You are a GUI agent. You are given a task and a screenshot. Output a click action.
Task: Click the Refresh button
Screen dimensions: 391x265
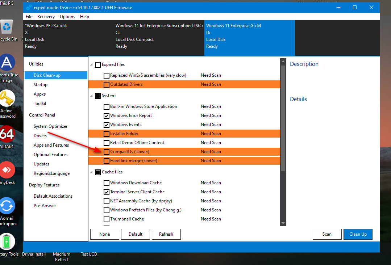[166, 234]
